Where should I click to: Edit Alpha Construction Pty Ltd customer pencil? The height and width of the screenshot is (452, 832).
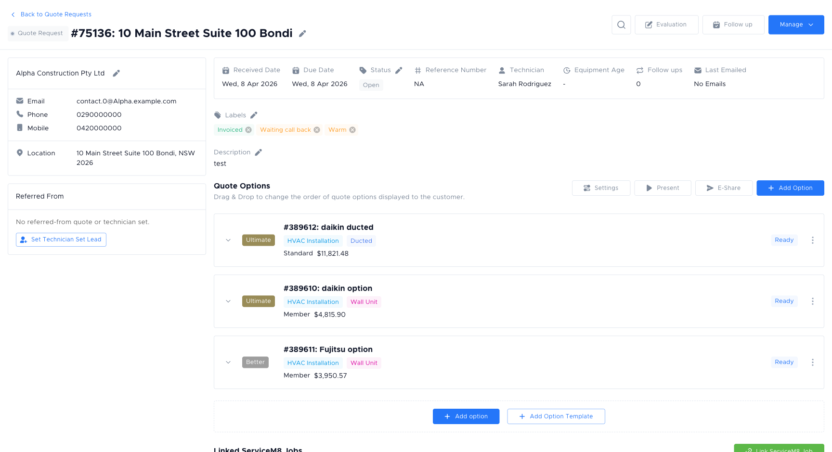[x=116, y=74]
